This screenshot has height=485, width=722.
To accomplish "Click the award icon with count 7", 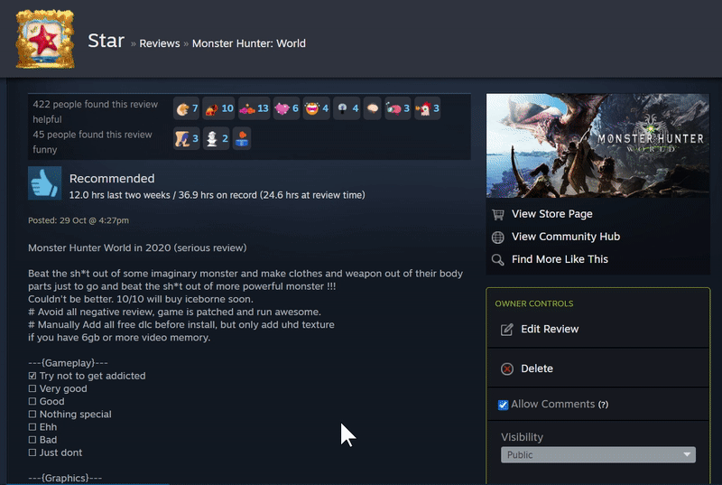I will (187, 108).
